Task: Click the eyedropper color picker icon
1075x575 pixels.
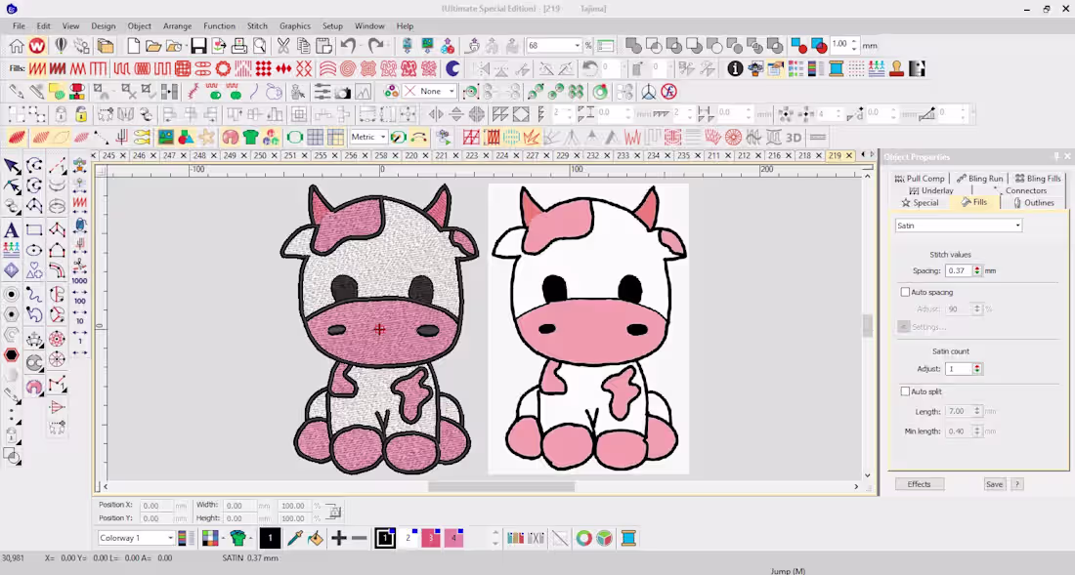Action: pos(295,538)
